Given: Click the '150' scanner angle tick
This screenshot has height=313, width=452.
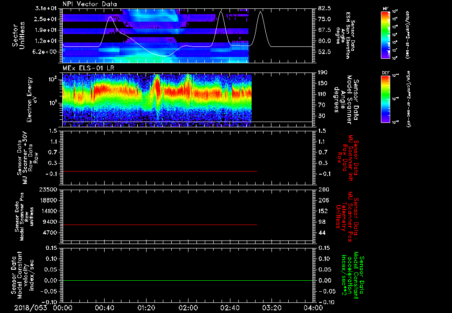Looking at the screenshot, I should point(323,84).
